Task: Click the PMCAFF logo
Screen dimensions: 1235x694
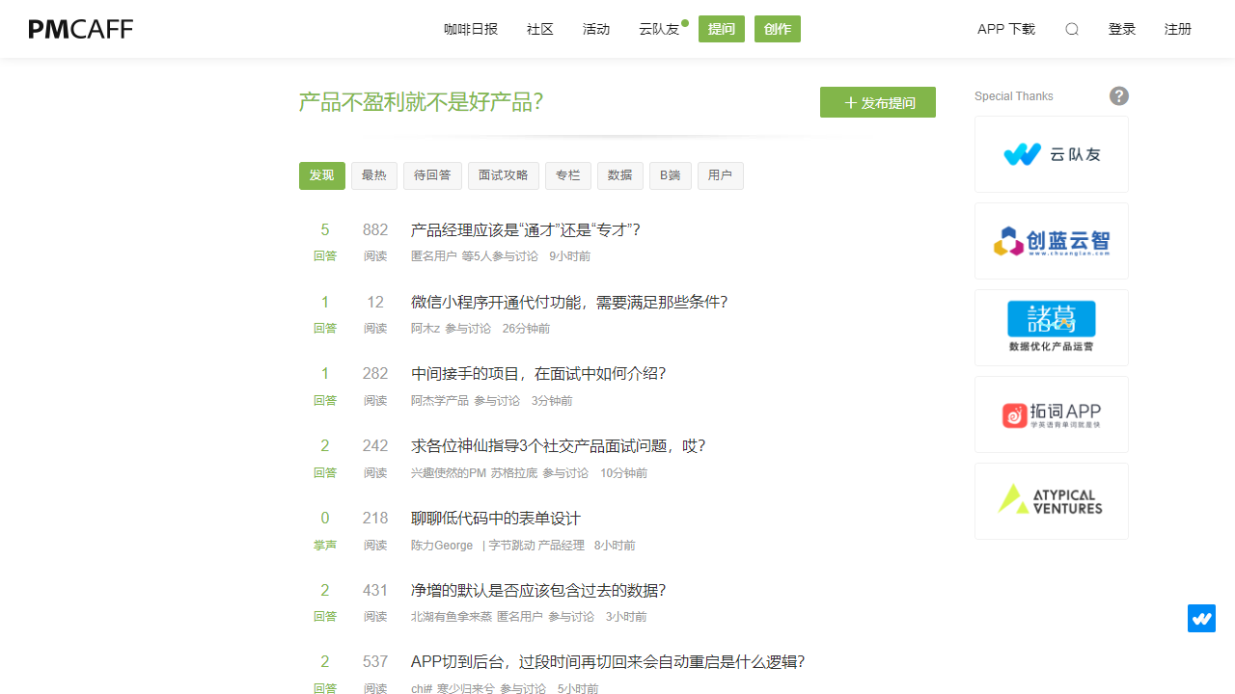Action: 81,29
